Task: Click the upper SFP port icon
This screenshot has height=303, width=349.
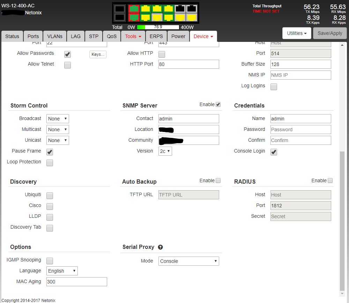Action: pos(120,9)
